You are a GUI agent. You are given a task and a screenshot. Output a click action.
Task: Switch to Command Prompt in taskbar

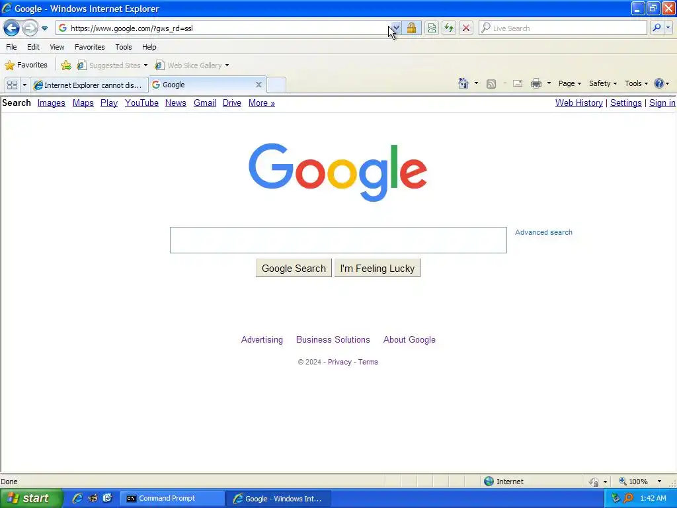click(x=172, y=499)
